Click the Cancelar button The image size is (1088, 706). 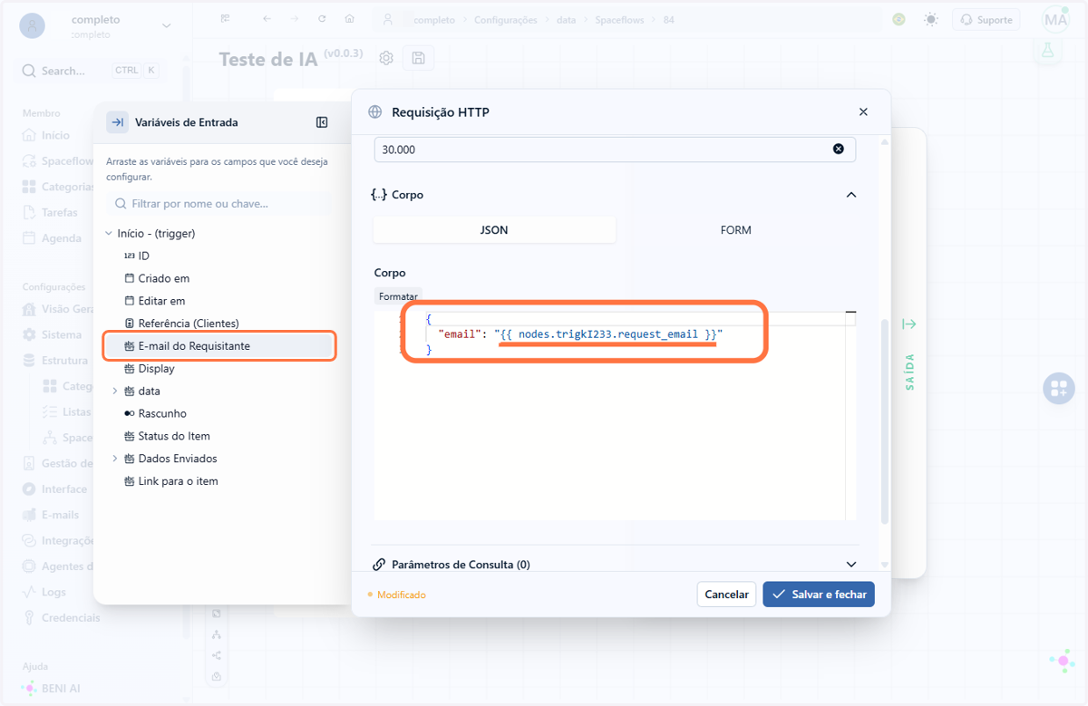coord(727,595)
